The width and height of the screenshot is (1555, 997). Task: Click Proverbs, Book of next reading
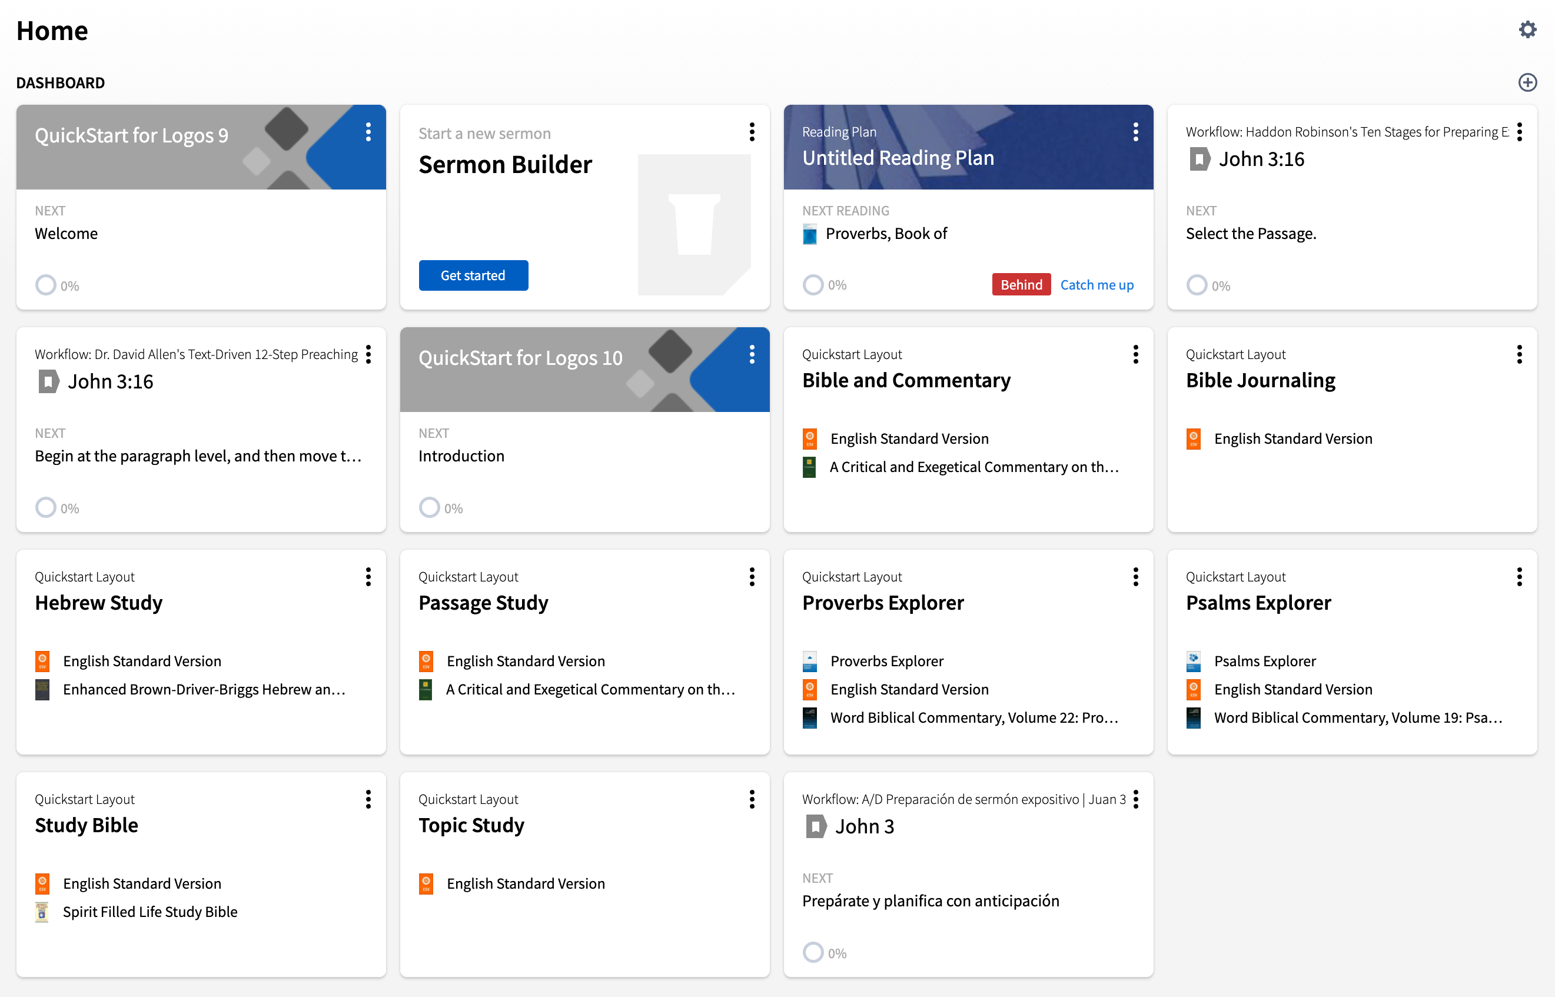[x=886, y=234]
